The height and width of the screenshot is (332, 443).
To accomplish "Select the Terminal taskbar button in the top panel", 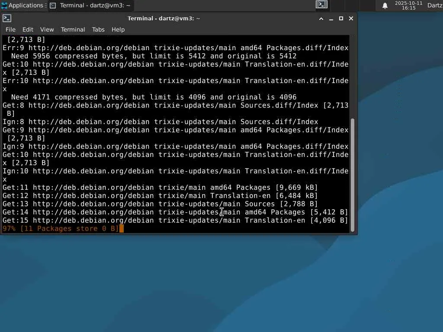I will tap(91, 5).
